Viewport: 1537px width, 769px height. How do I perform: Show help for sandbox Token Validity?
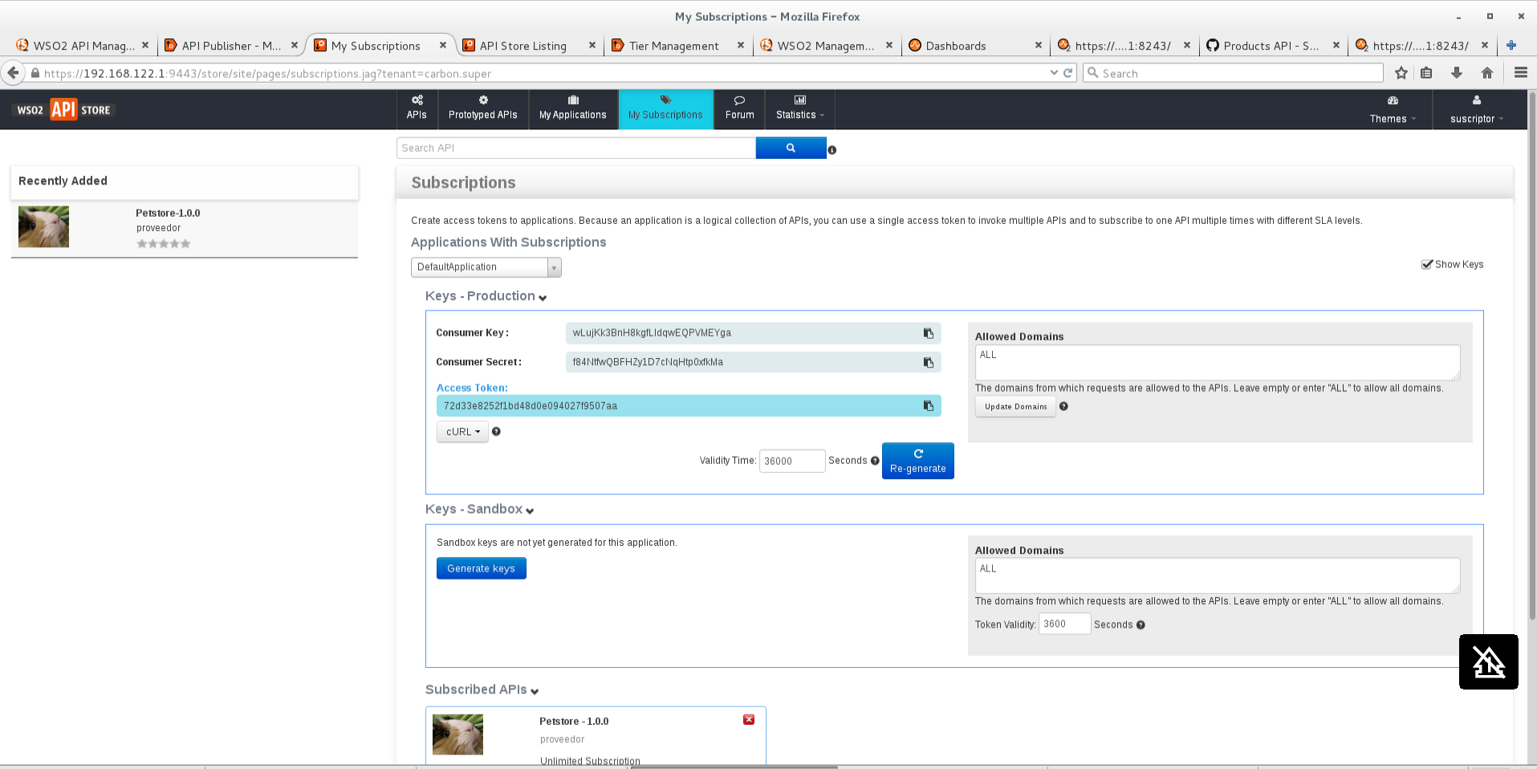[1141, 625]
